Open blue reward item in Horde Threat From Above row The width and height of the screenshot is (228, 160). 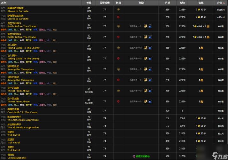150,101
